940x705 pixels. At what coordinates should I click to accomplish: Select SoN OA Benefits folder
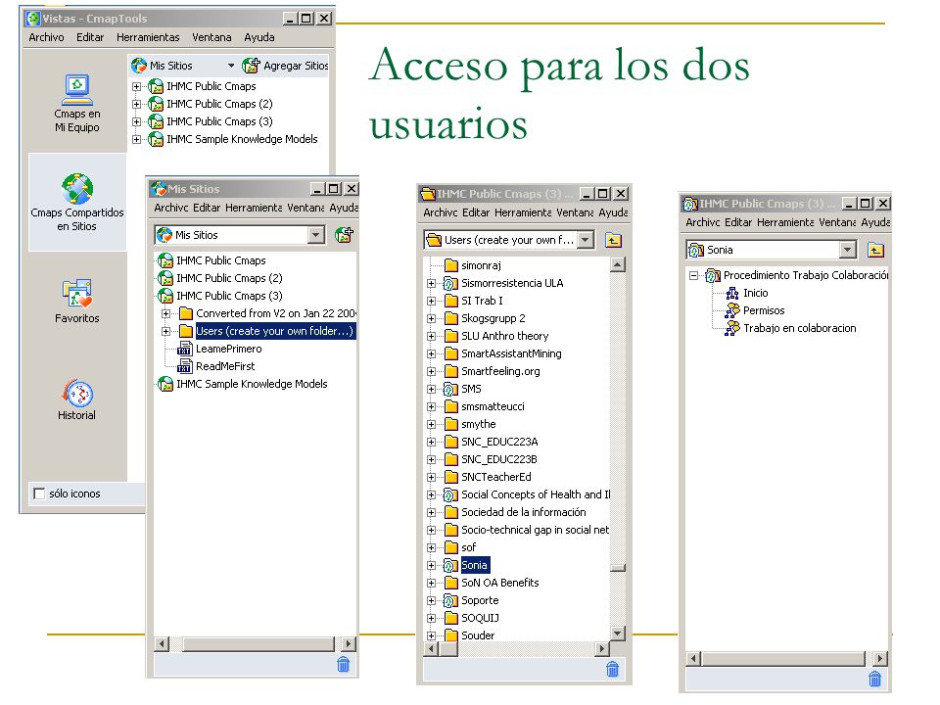[500, 583]
